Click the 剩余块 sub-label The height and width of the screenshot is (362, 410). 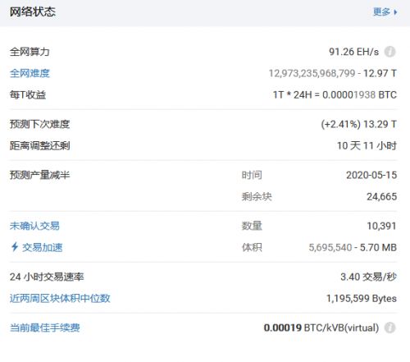pos(257,196)
